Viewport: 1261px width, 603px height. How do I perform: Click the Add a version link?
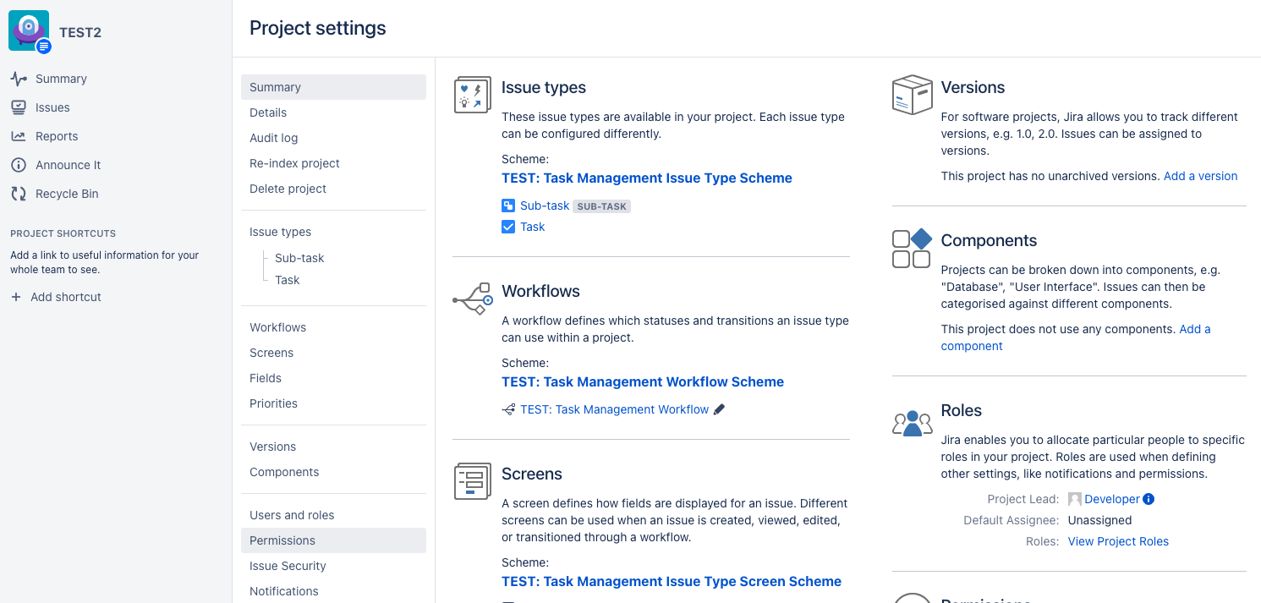[x=1200, y=176]
